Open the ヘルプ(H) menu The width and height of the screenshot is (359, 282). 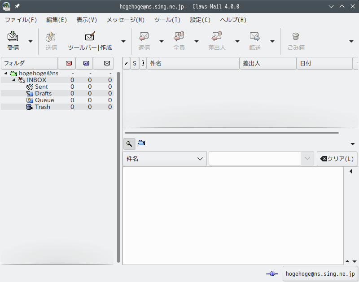[233, 20]
